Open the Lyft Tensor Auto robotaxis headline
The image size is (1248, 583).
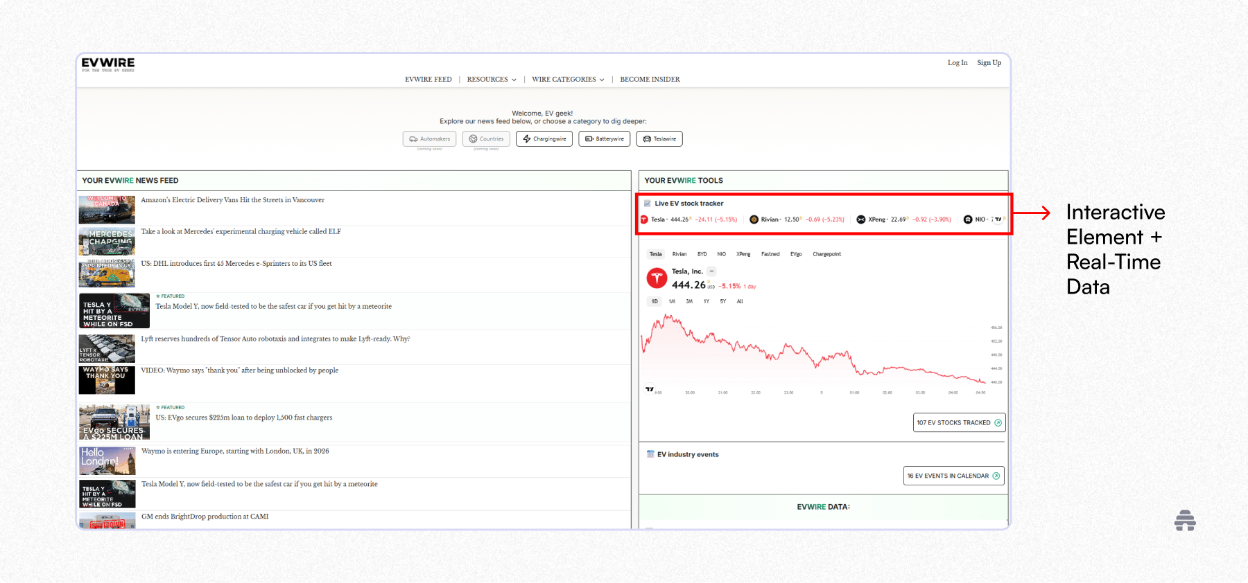coord(275,339)
